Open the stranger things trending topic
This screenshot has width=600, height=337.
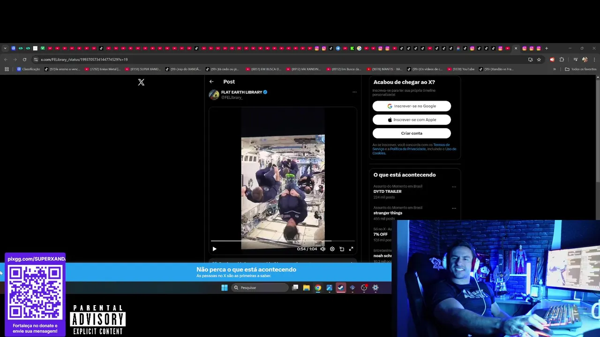coord(388,213)
